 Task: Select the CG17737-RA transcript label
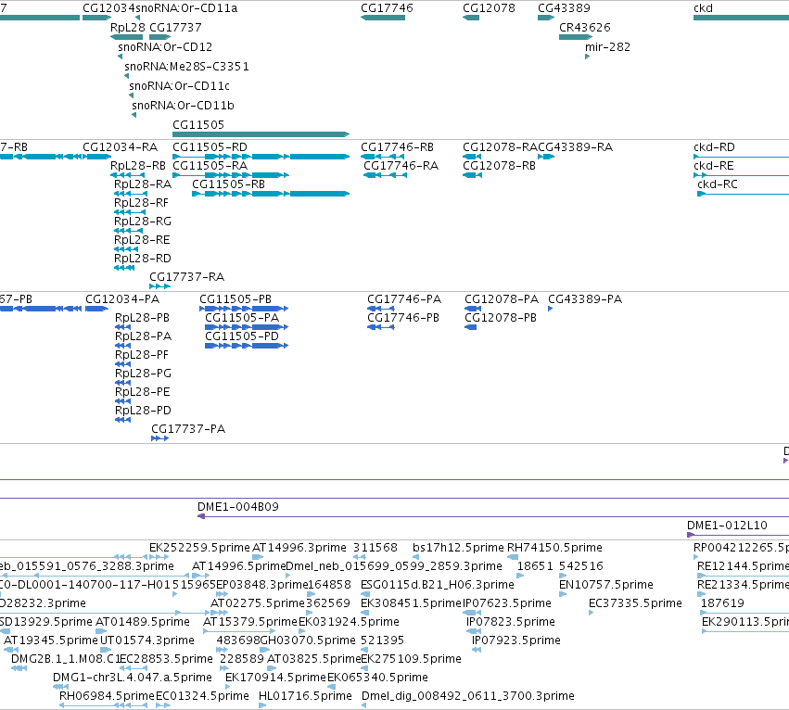pos(186,277)
